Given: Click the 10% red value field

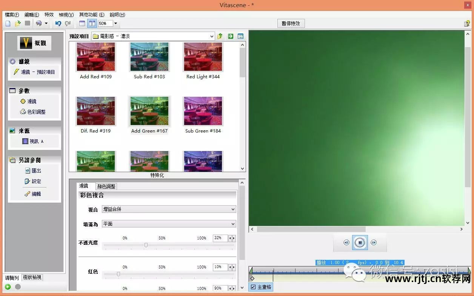Looking at the screenshot, I should tap(220, 267).
